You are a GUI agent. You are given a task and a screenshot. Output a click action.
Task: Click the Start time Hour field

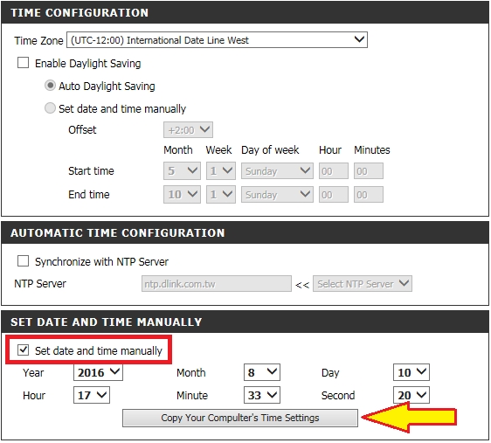pyautogui.click(x=334, y=171)
